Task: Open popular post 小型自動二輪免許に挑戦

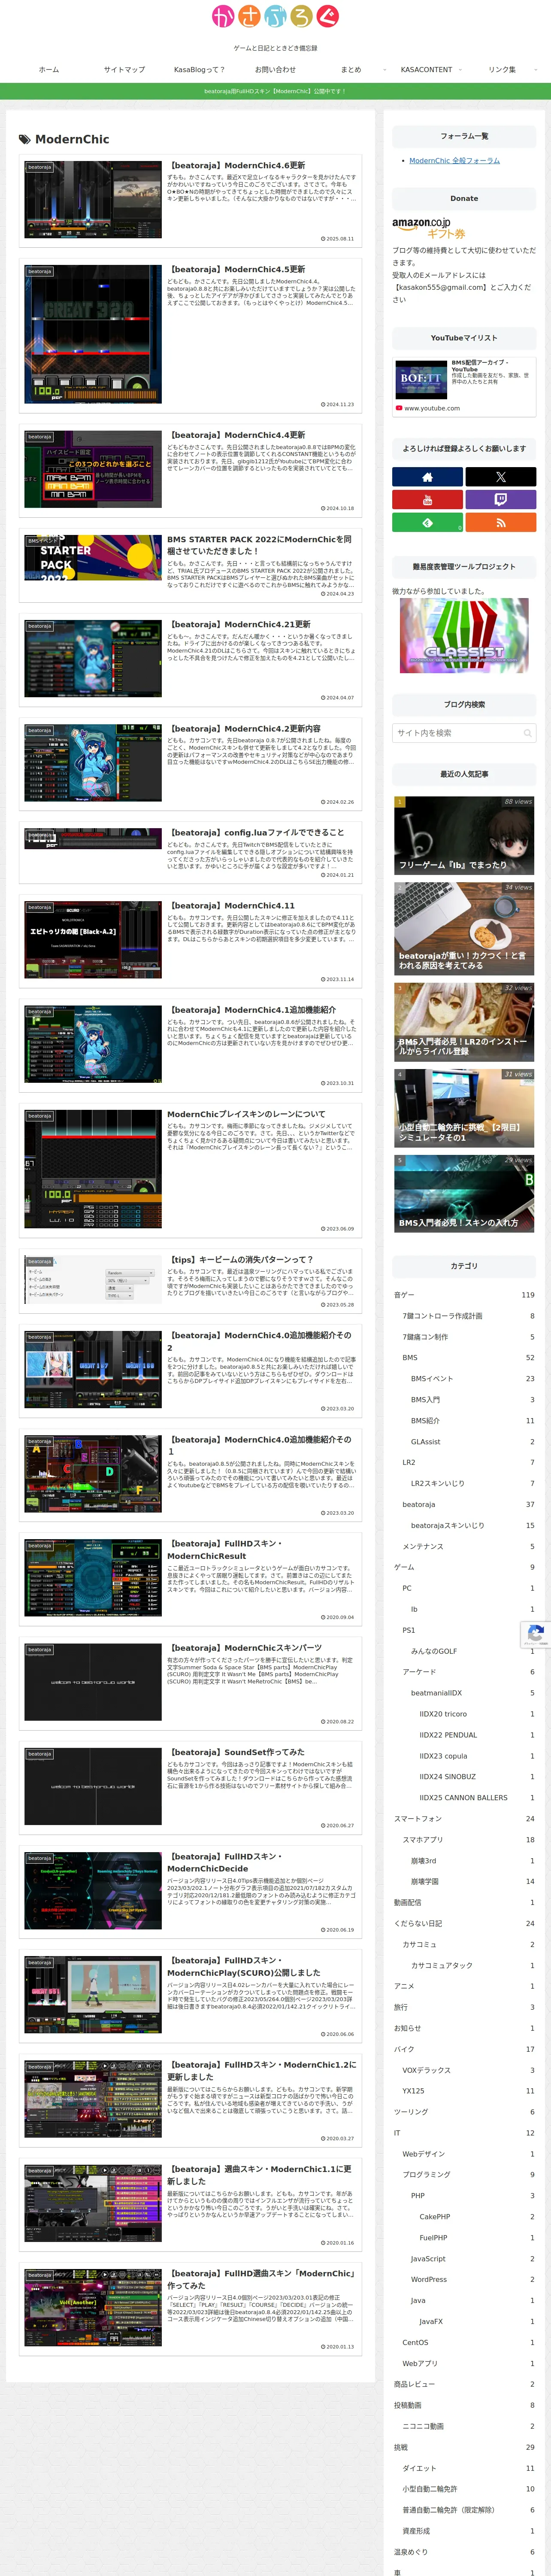Action: 464,1108
